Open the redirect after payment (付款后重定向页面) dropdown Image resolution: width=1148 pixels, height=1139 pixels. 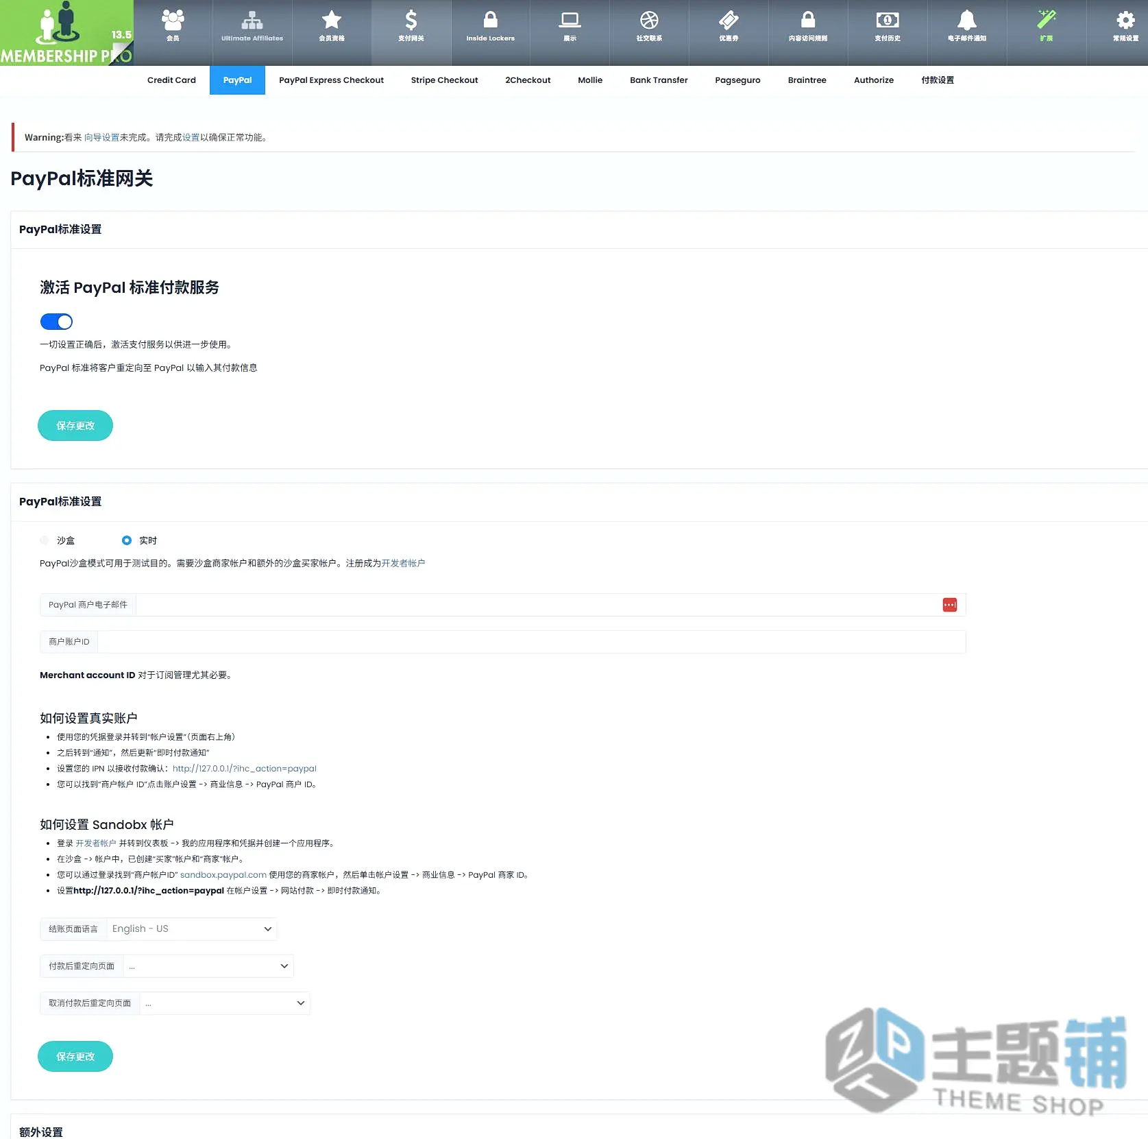[x=208, y=966]
